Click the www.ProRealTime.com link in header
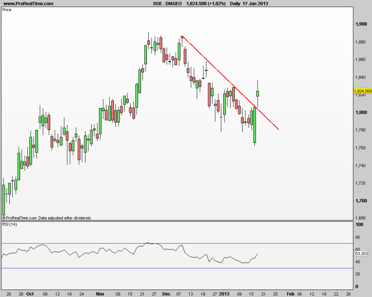The image size is (372, 297). 28,3
